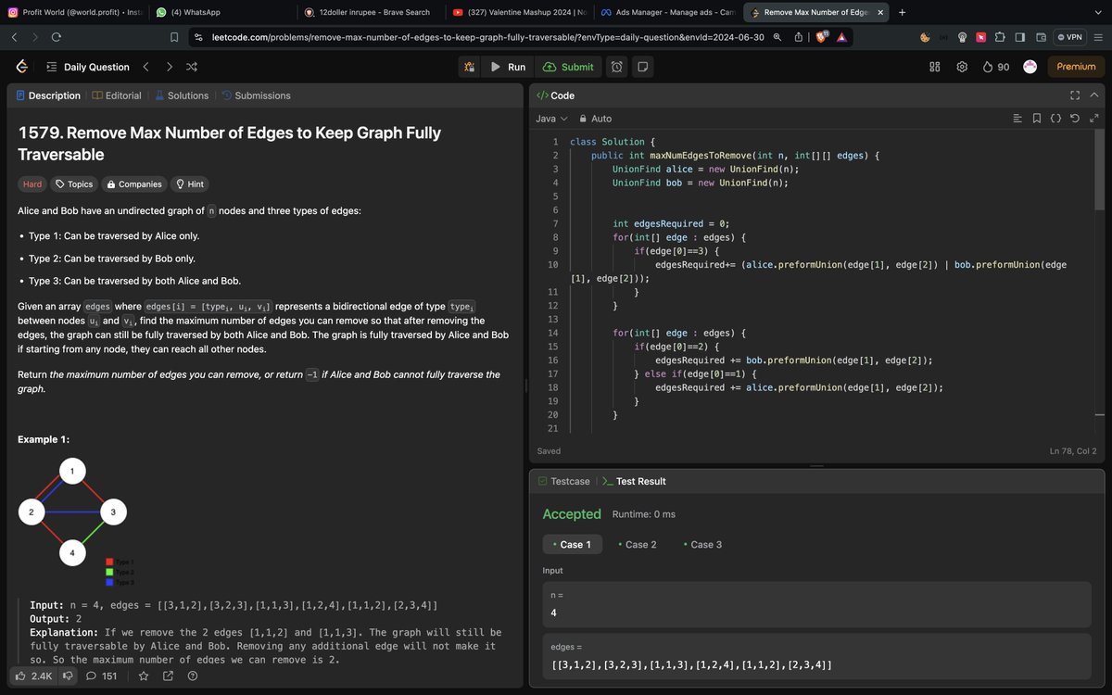Screen dimensions: 1112x695
Task: Click the editor bookmark icon
Action: coord(1036,119)
